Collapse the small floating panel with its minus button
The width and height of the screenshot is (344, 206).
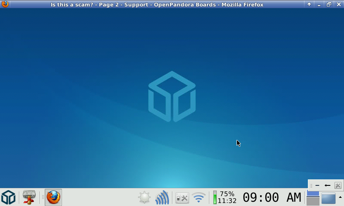317,185
